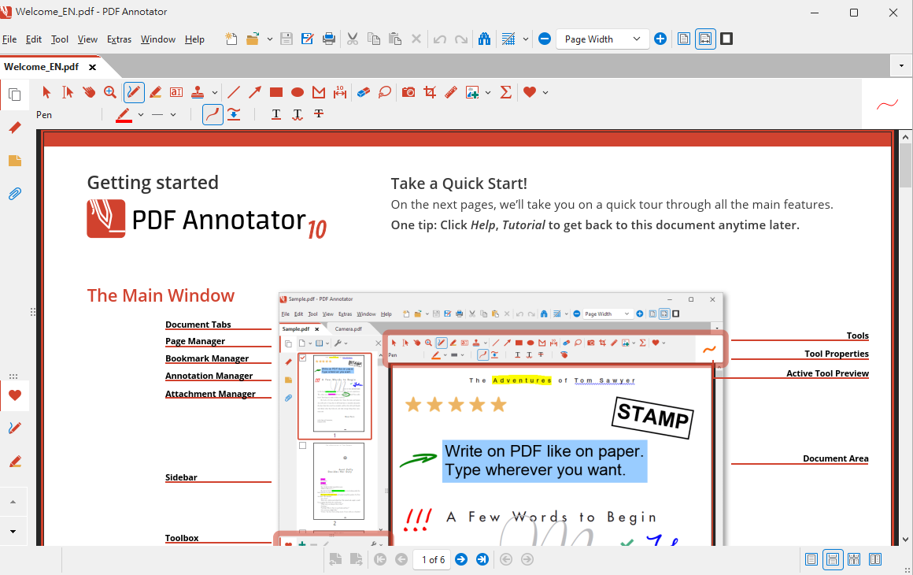
Task: Enable strikethrough text markup
Action: 319,114
